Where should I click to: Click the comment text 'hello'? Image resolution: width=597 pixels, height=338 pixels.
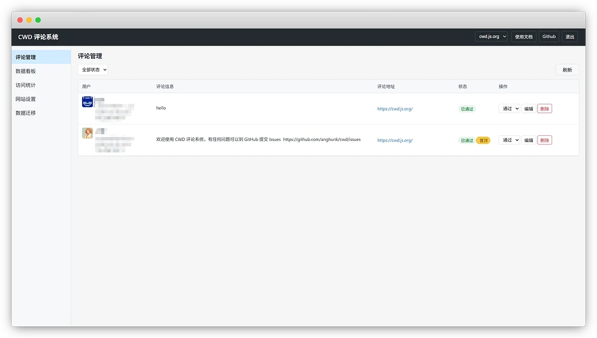[161, 108]
